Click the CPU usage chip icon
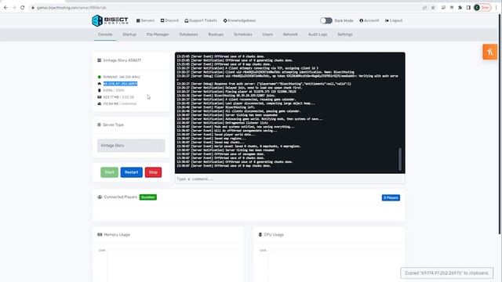Viewport: 502px width, 282px height. pos(100,91)
